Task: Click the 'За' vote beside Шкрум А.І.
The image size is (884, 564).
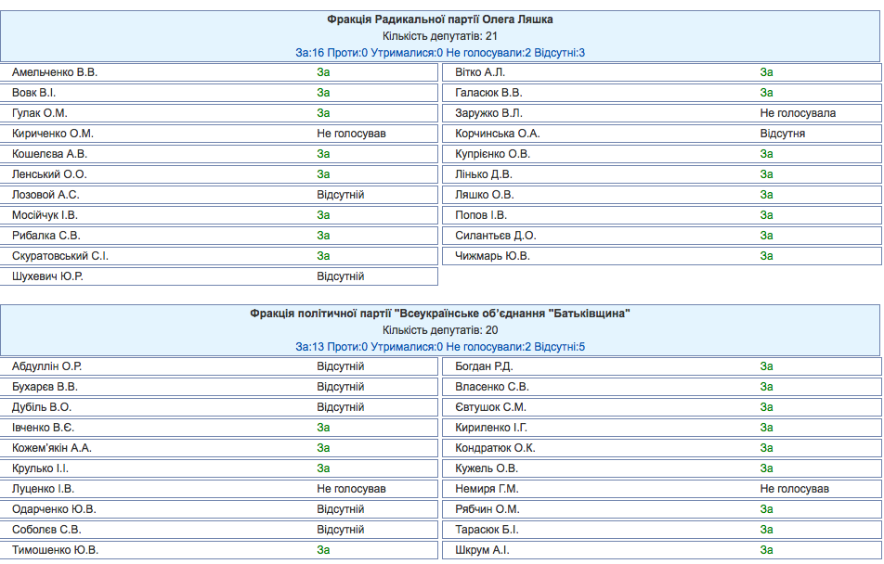Action: coord(766,550)
